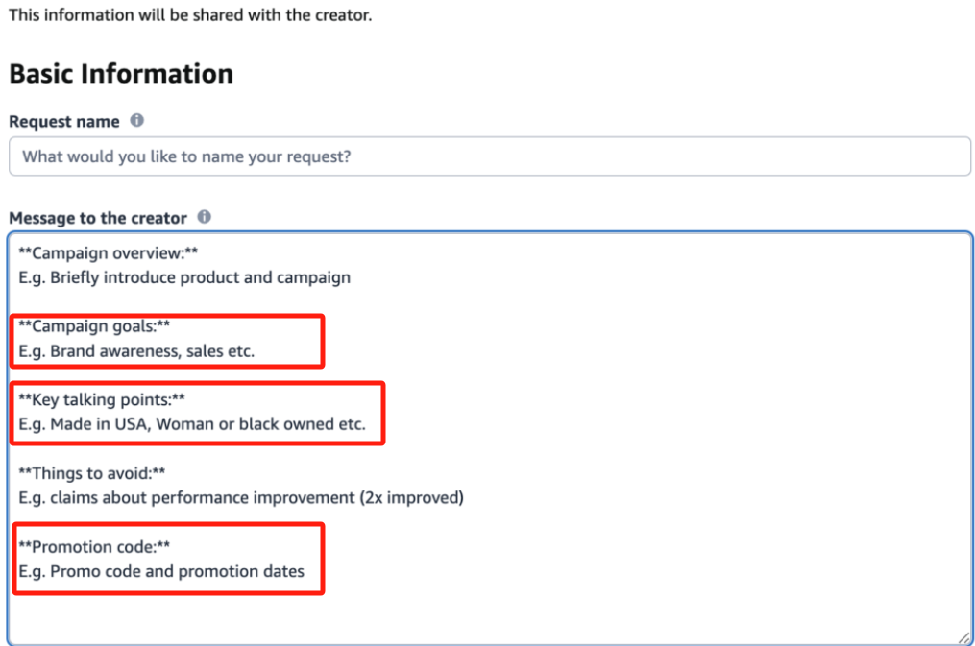Click the Message to the creator label
The height and width of the screenshot is (646, 975).
click(x=98, y=218)
